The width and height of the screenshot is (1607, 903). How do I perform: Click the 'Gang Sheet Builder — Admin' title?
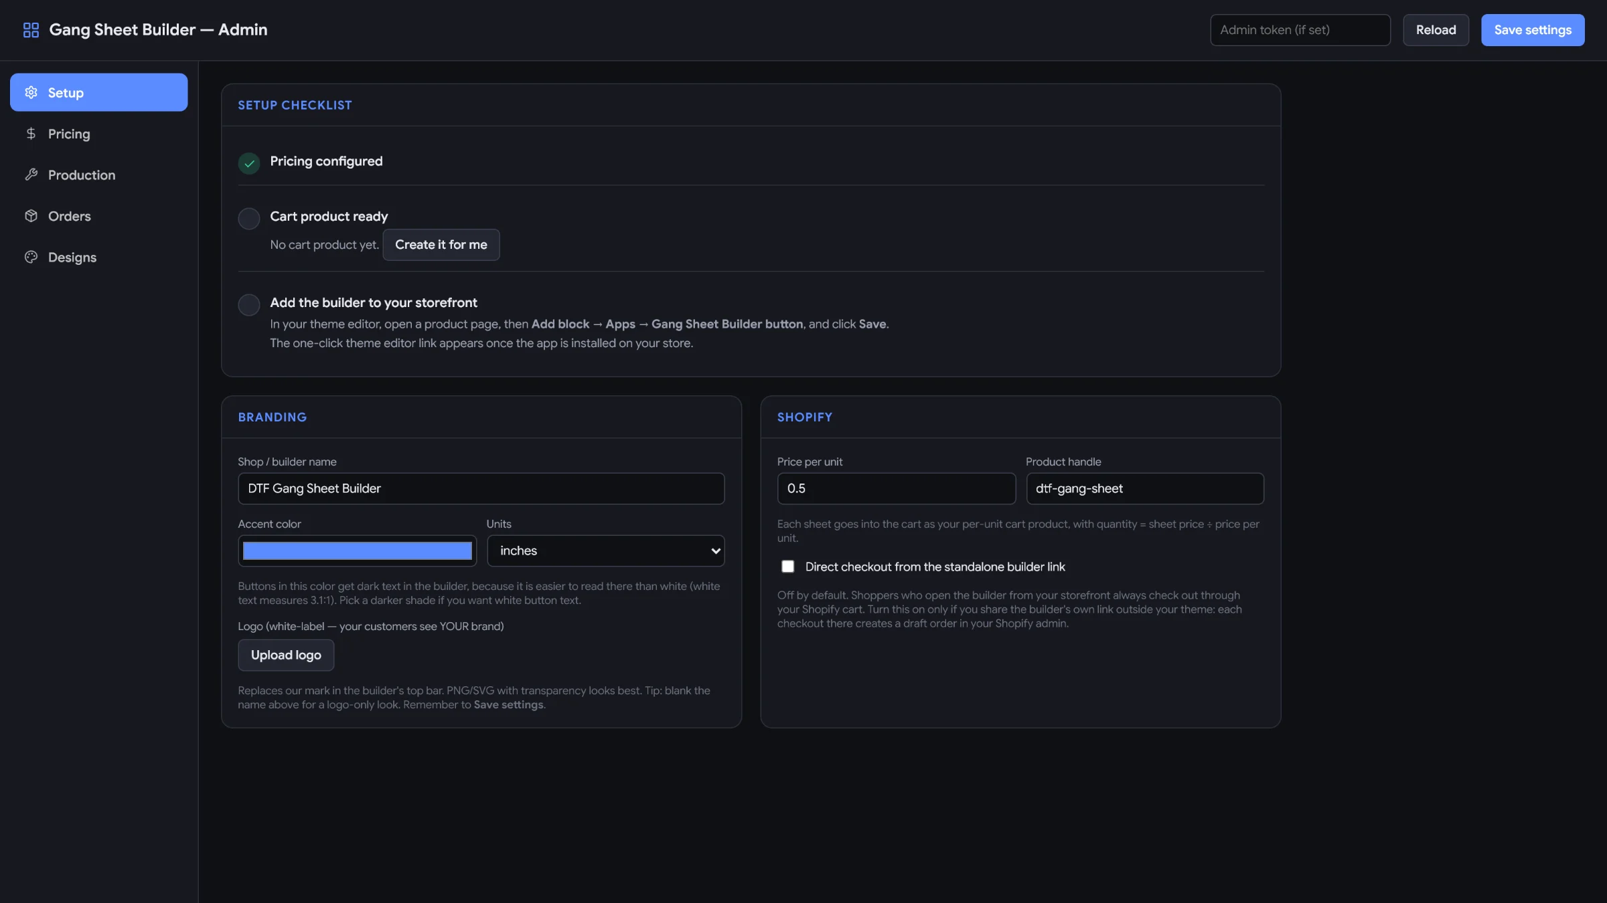click(158, 30)
